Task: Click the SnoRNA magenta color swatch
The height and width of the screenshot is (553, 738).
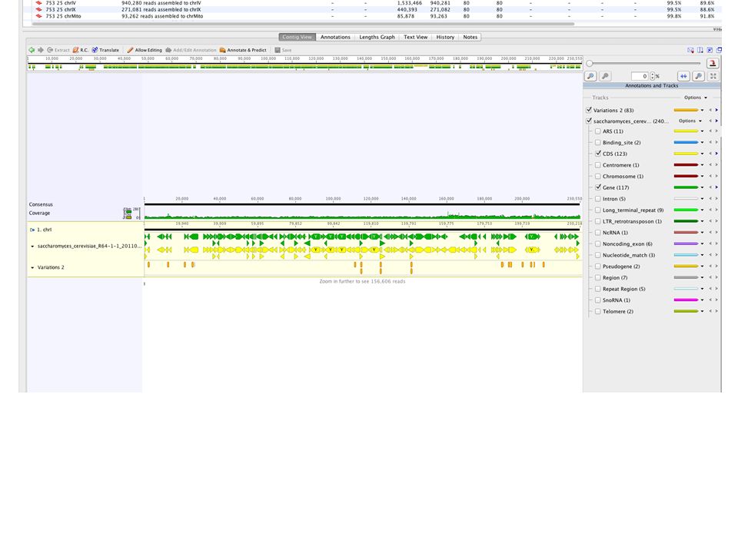Action: [686, 300]
